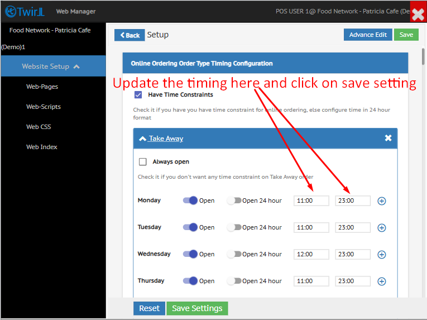Viewport: 427px width, 320px height.
Task: Add a time slot for Tuesday
Action: tap(382, 228)
